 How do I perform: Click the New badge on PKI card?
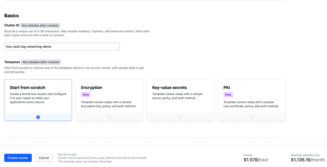point(228,95)
